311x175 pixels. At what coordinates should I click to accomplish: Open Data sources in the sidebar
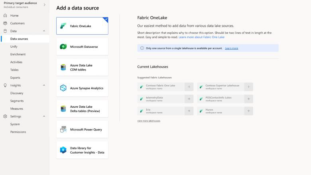click(25, 39)
